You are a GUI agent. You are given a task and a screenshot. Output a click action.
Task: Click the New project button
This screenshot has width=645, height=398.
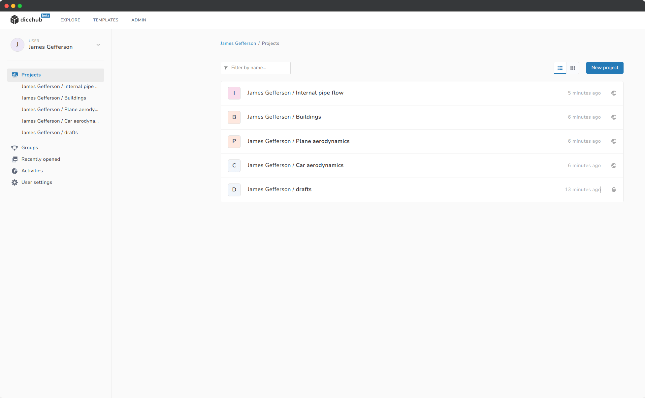[x=605, y=68]
